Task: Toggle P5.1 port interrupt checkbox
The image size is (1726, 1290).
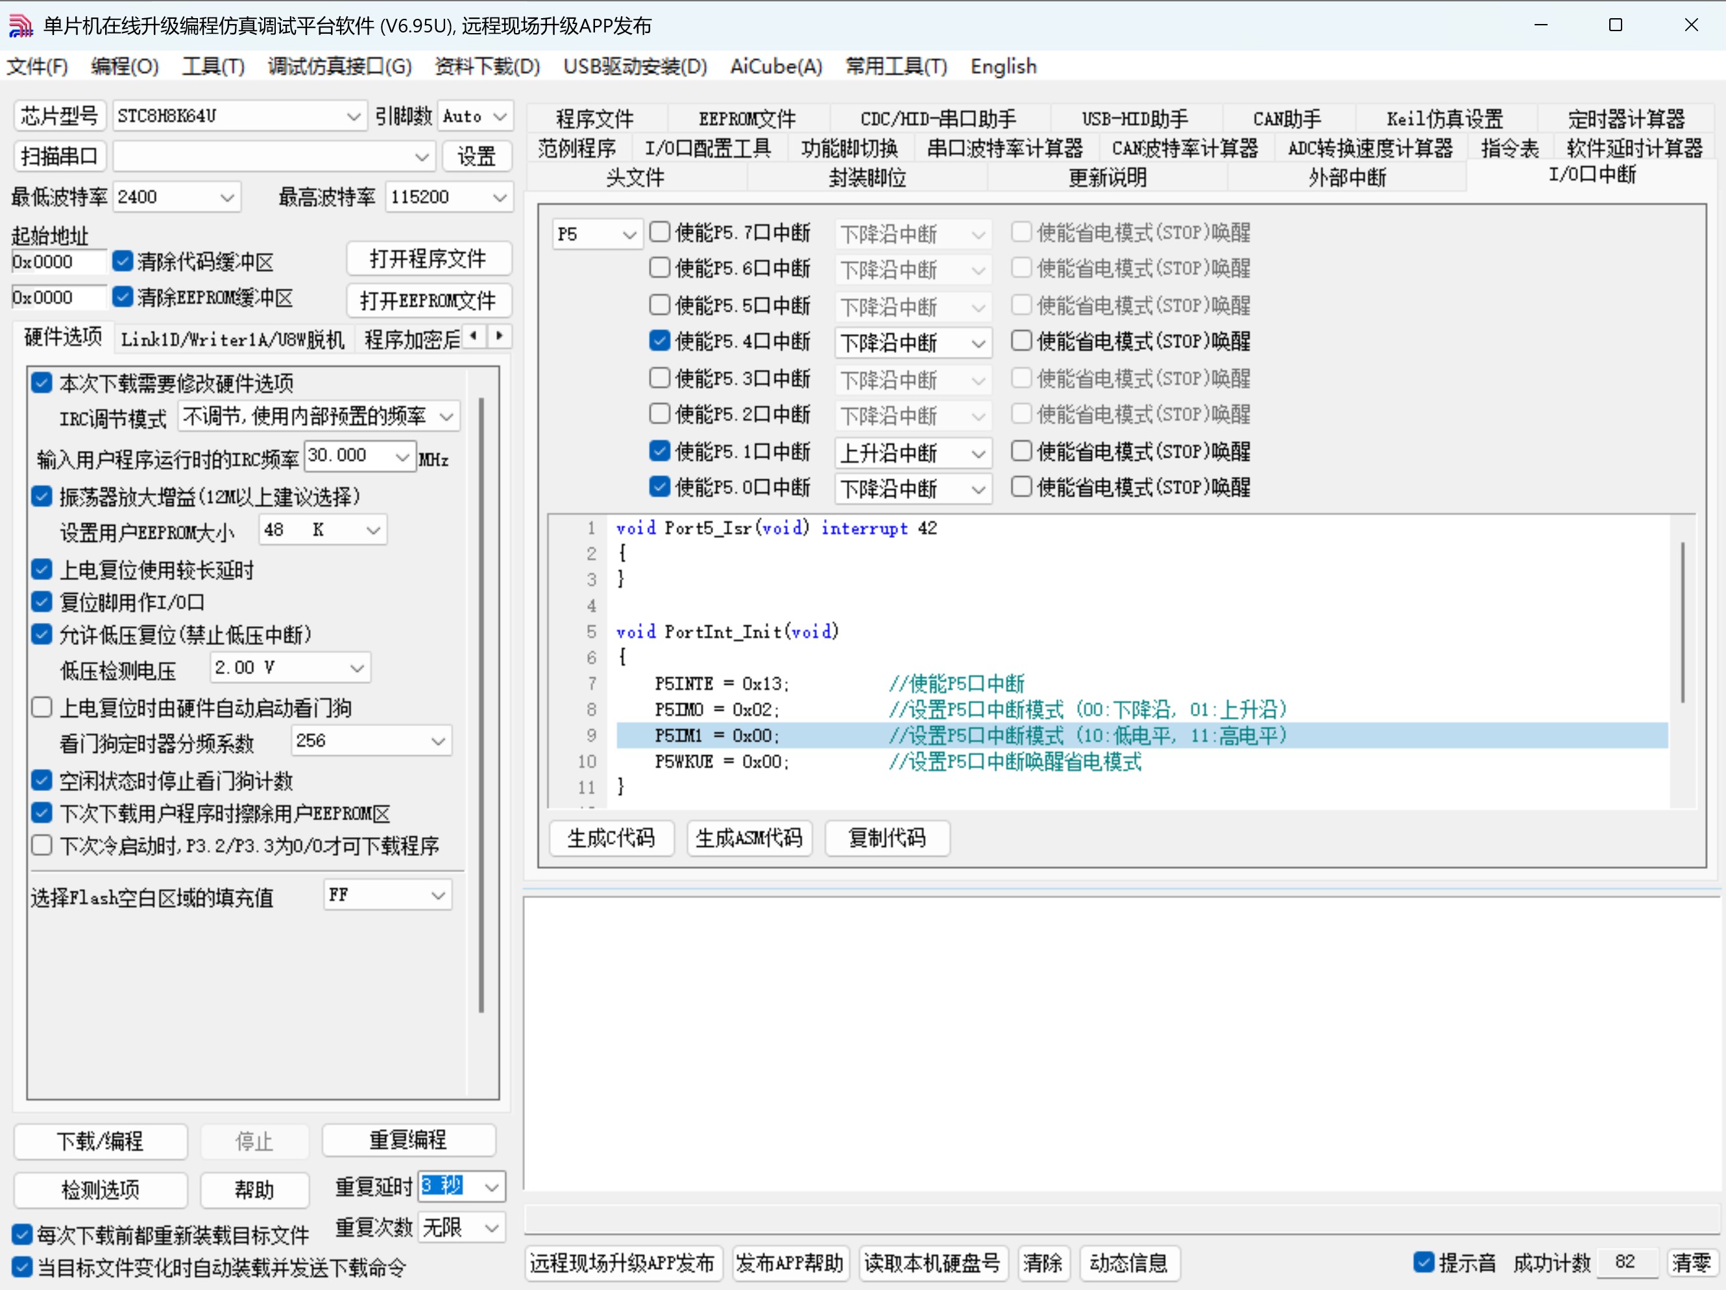Action: (x=659, y=451)
